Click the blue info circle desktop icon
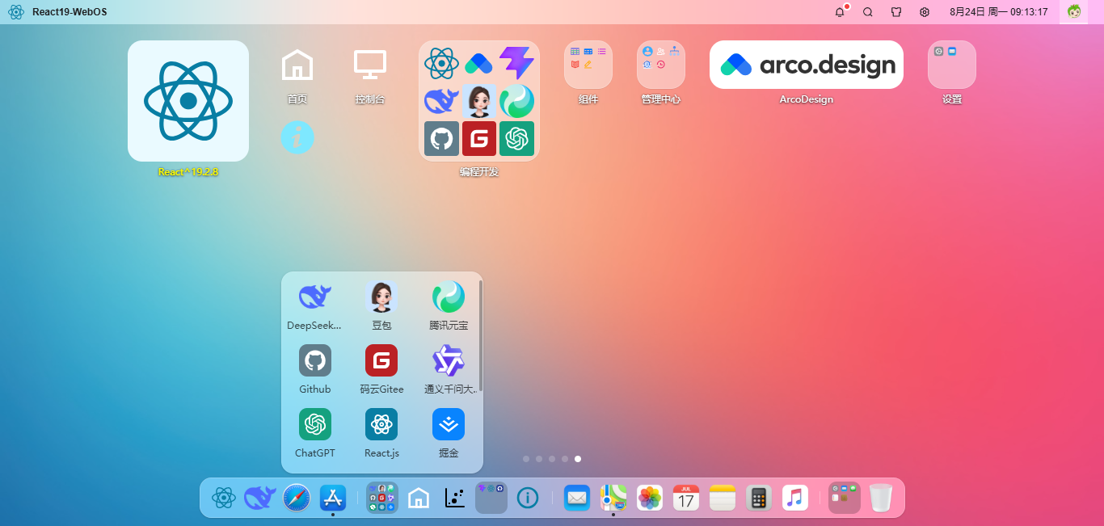 (297, 137)
